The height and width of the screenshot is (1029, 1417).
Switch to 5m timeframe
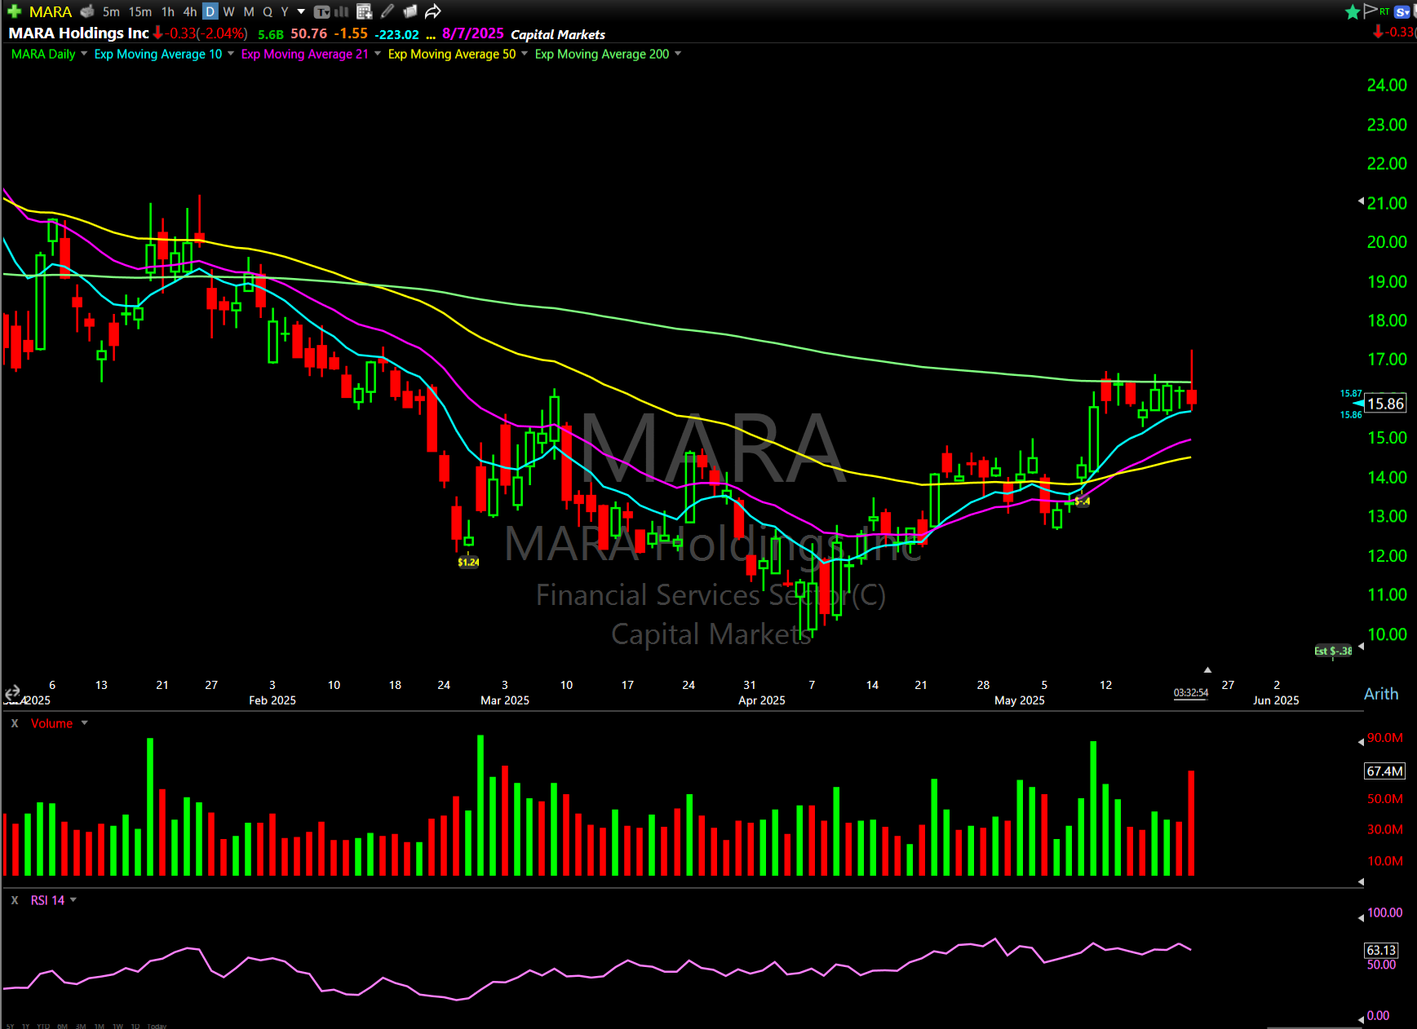(x=111, y=11)
